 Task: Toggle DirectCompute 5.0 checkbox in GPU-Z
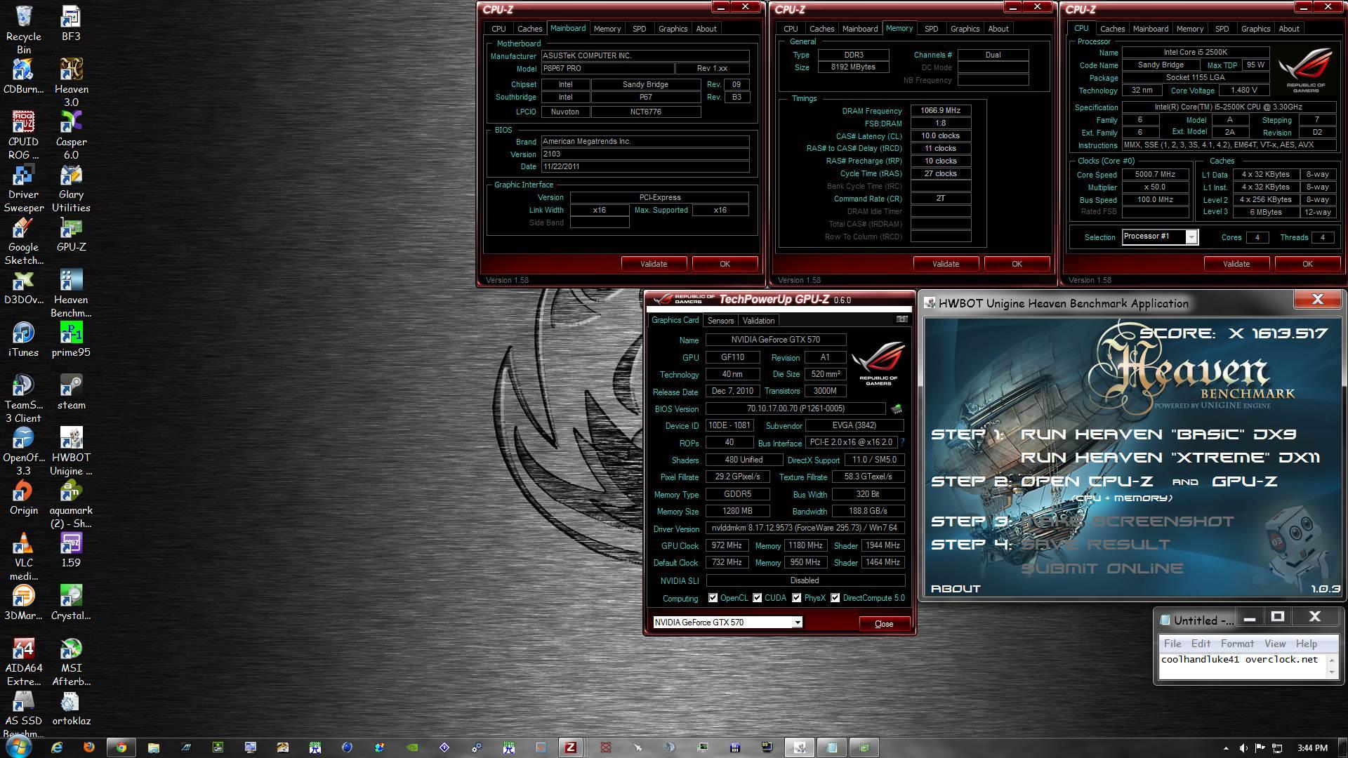(x=835, y=598)
